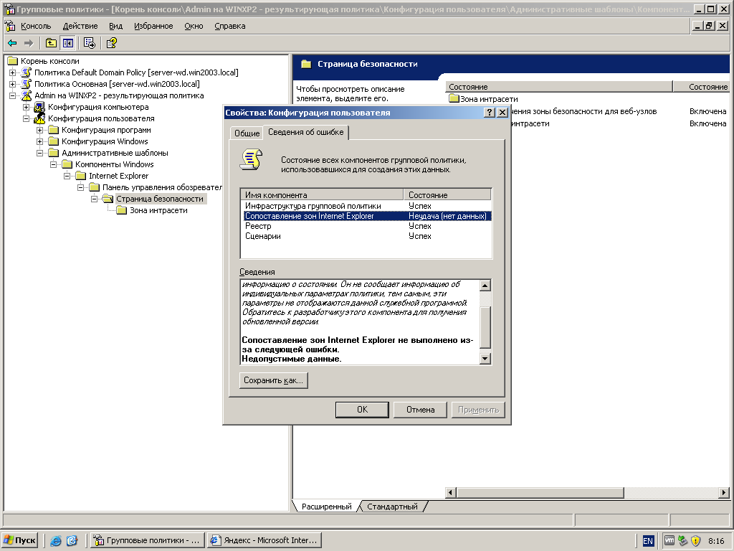The image size is (734, 551).
Task: Click the EN language indicator in tray
Action: coord(648,541)
